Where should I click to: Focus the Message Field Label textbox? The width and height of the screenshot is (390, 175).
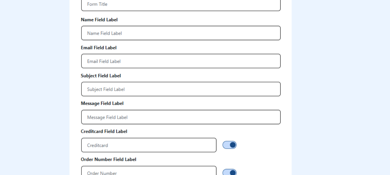coord(181,117)
